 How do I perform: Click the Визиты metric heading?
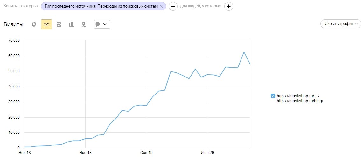(x=13, y=24)
